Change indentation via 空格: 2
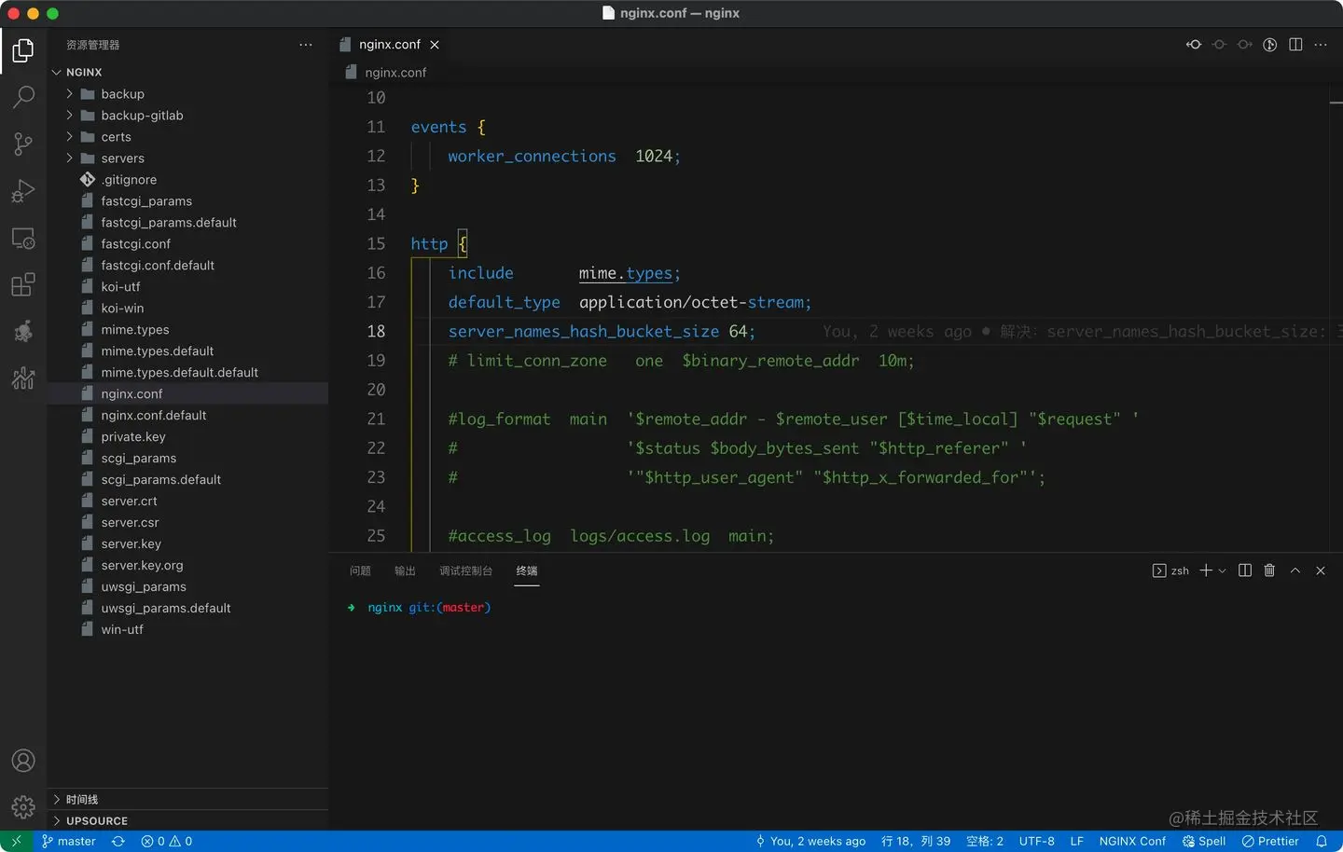The image size is (1343, 852). (x=985, y=841)
